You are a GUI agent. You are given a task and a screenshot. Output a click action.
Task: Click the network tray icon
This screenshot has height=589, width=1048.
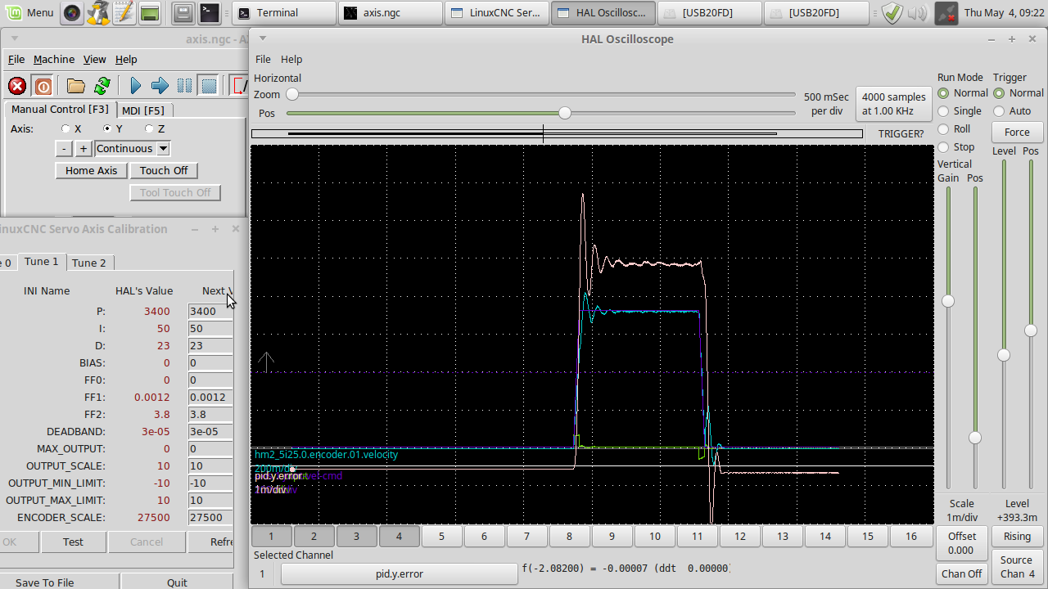pos(946,12)
